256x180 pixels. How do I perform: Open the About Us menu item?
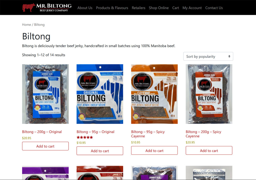point(85,8)
